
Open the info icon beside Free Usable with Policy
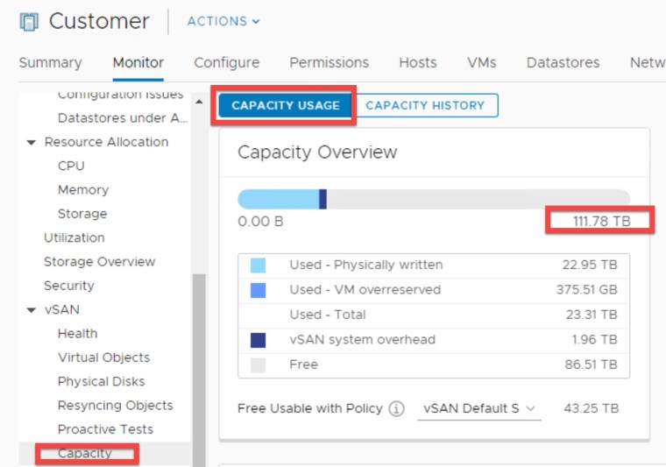click(396, 409)
